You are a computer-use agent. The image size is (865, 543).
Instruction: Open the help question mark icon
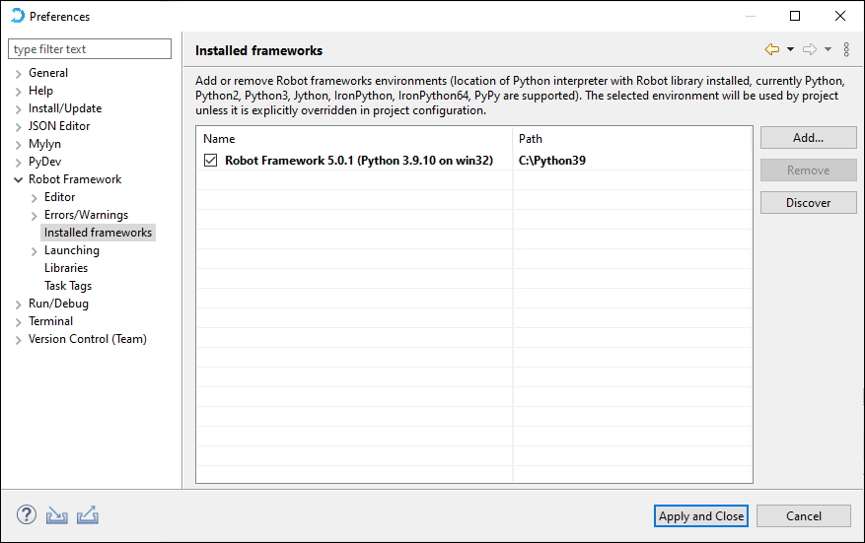27,514
